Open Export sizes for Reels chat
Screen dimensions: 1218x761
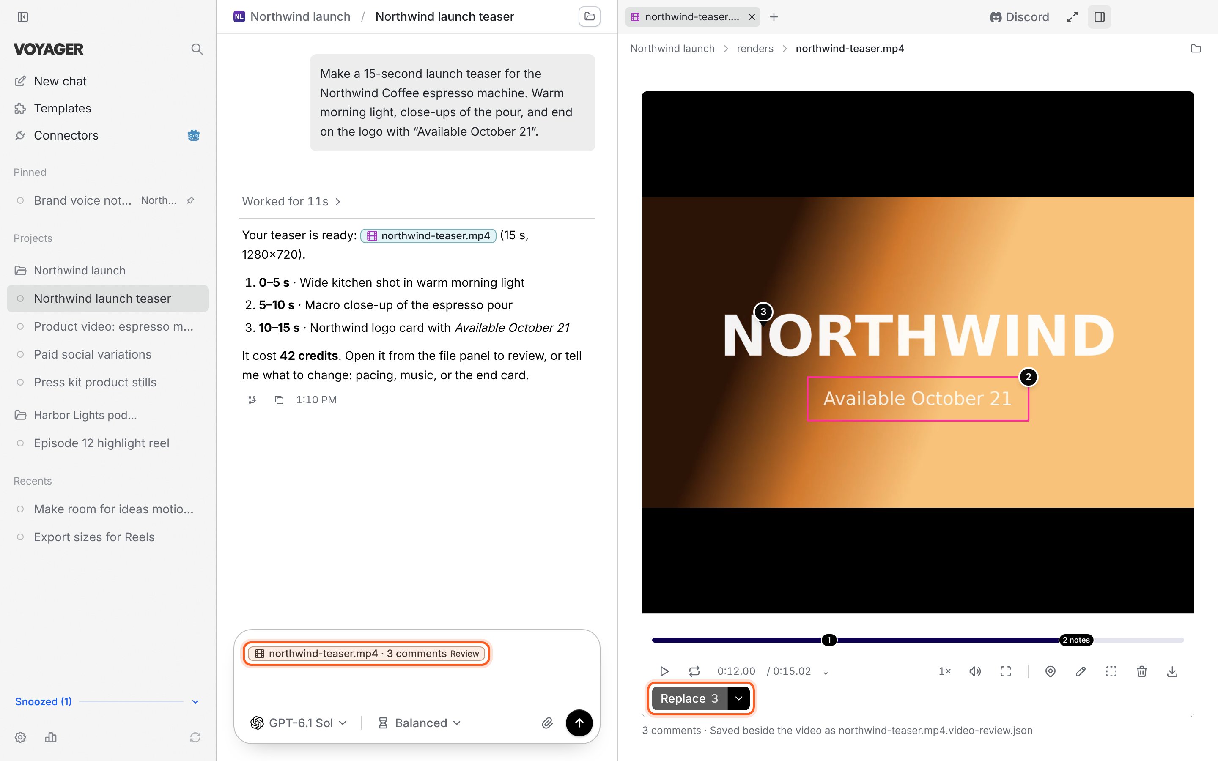(x=108, y=537)
